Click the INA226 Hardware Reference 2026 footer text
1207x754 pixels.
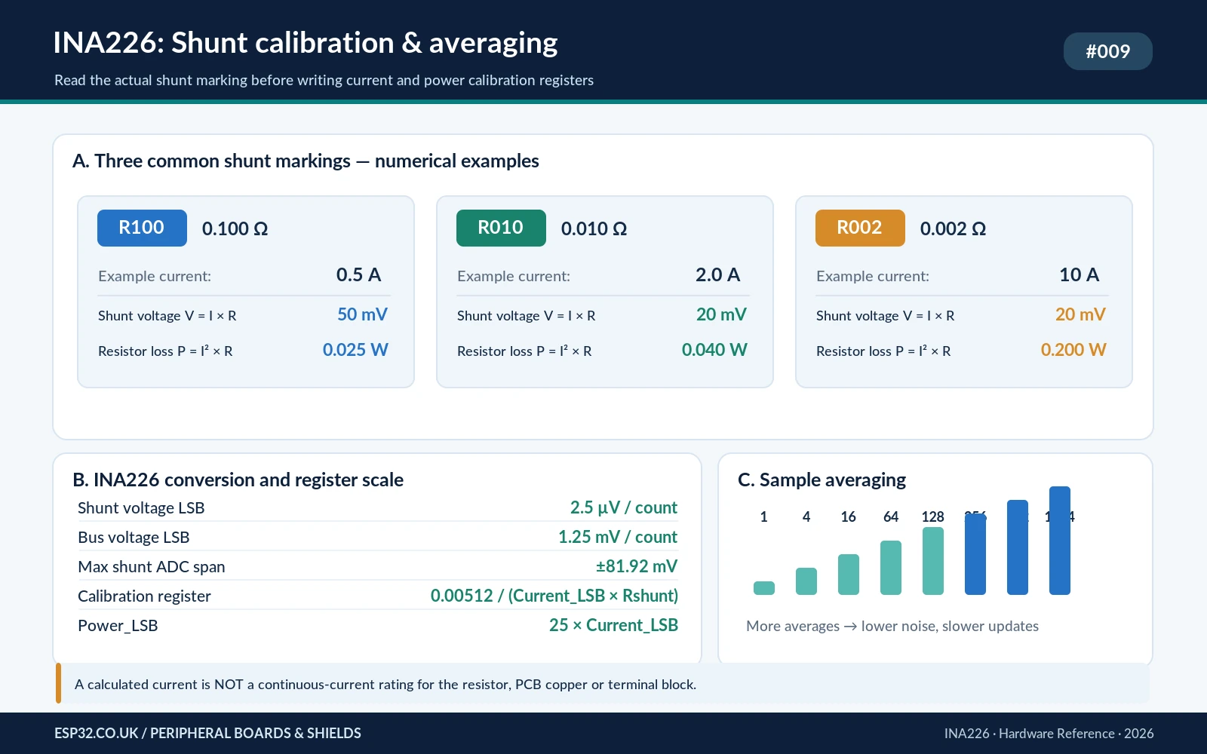pyautogui.click(x=1049, y=734)
